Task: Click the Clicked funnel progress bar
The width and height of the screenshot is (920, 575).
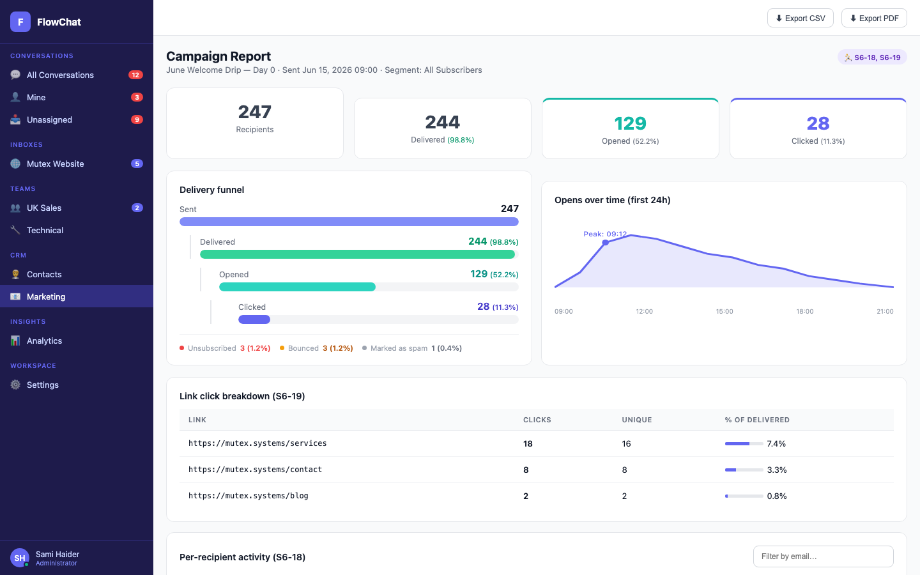Action: (378, 319)
